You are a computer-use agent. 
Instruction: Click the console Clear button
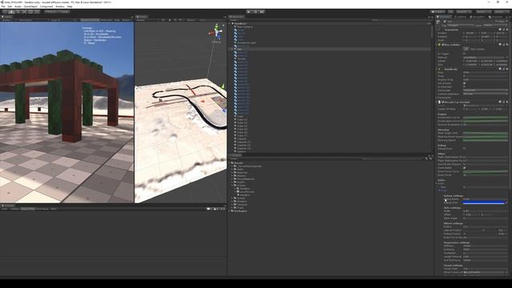point(5,209)
